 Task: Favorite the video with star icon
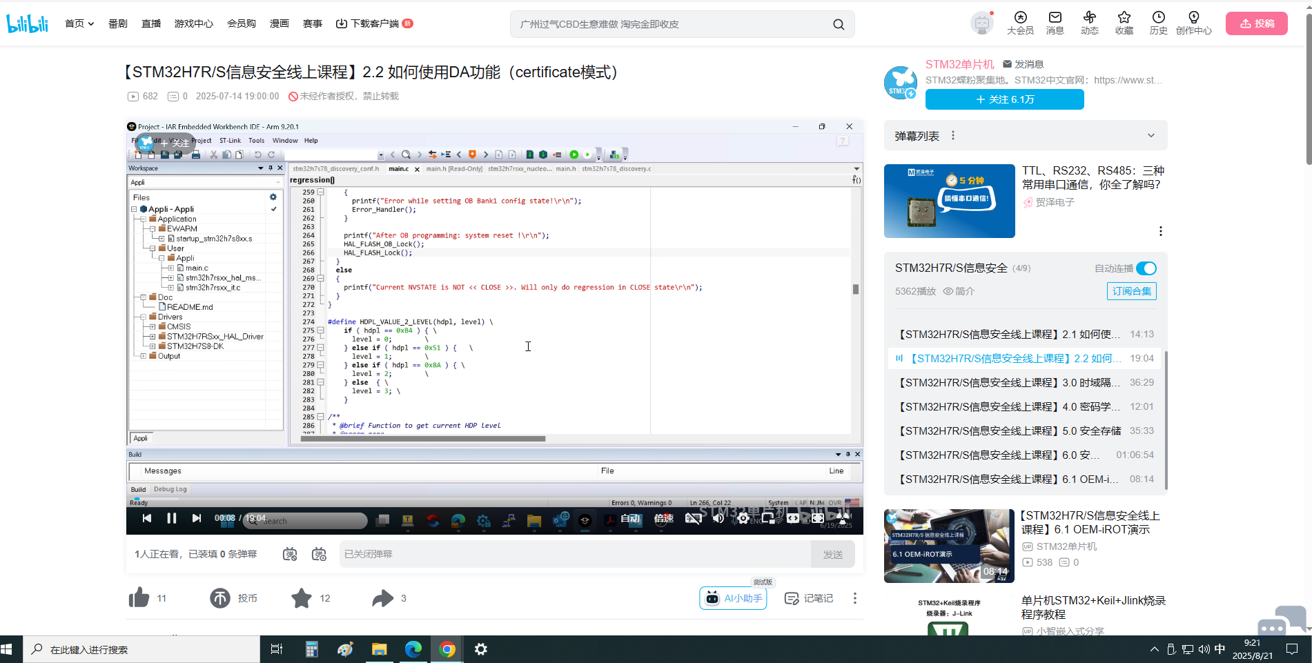tap(302, 598)
